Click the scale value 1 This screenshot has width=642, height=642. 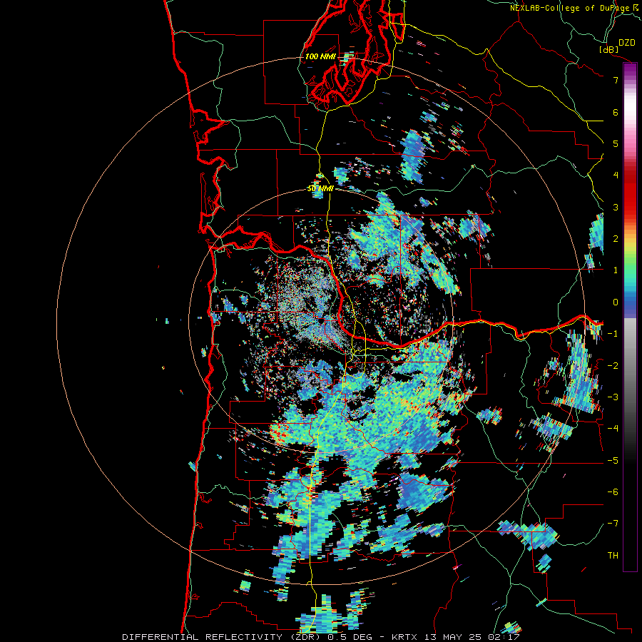pos(616,270)
